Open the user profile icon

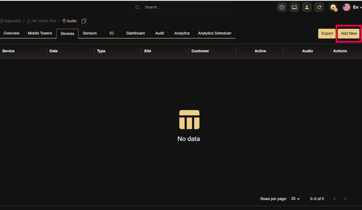(307, 7)
